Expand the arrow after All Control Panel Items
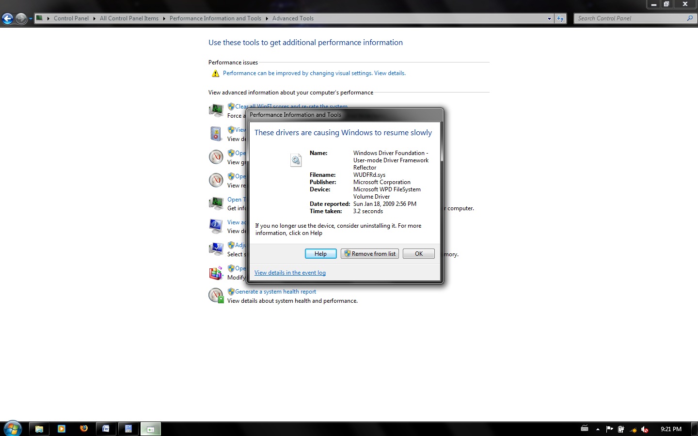The width and height of the screenshot is (698, 436). pos(164,18)
